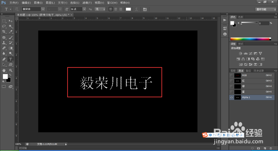
Task: Select the Eraser tool
Action: [4, 48]
